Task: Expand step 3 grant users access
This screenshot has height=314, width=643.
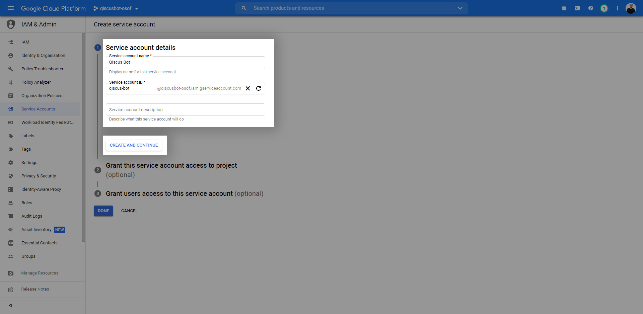Action: click(x=169, y=193)
